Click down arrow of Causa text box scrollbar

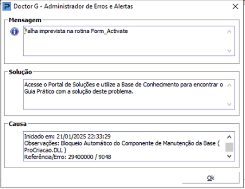click(229, 156)
